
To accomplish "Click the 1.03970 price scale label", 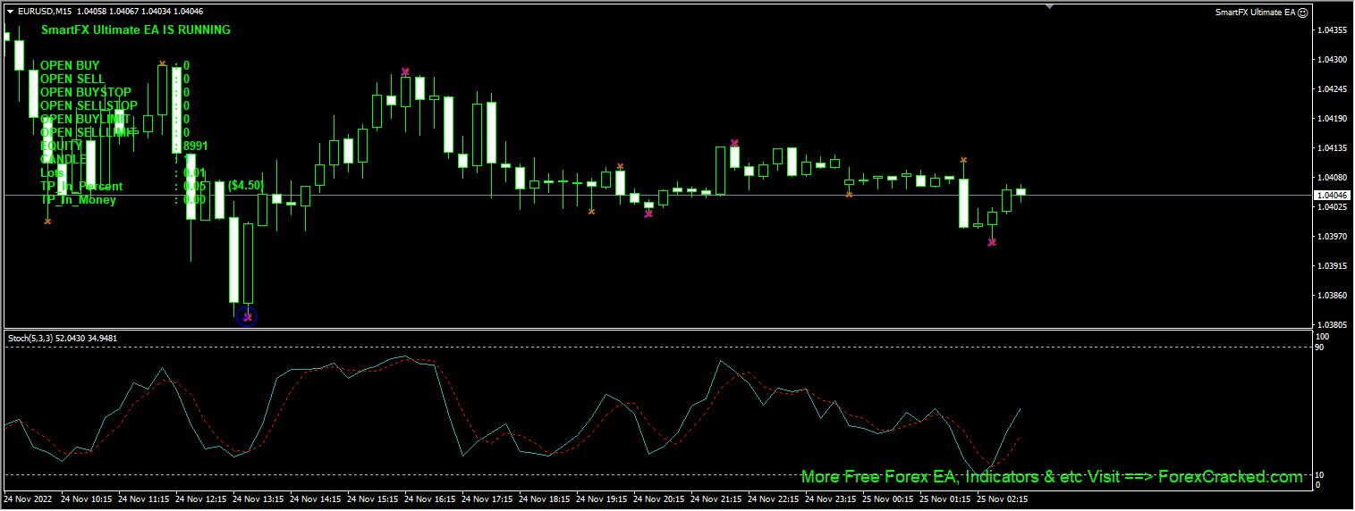I will (x=1332, y=237).
